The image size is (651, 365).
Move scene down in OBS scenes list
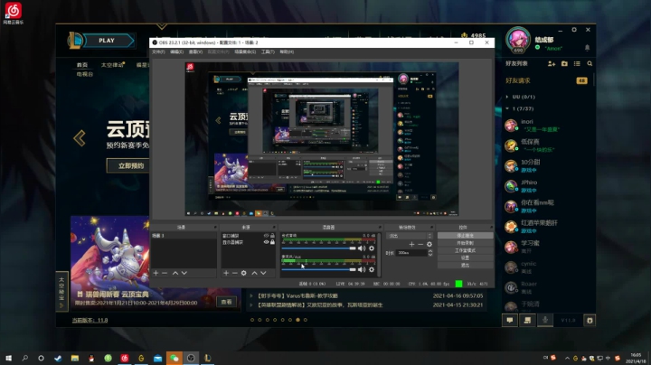(x=184, y=273)
